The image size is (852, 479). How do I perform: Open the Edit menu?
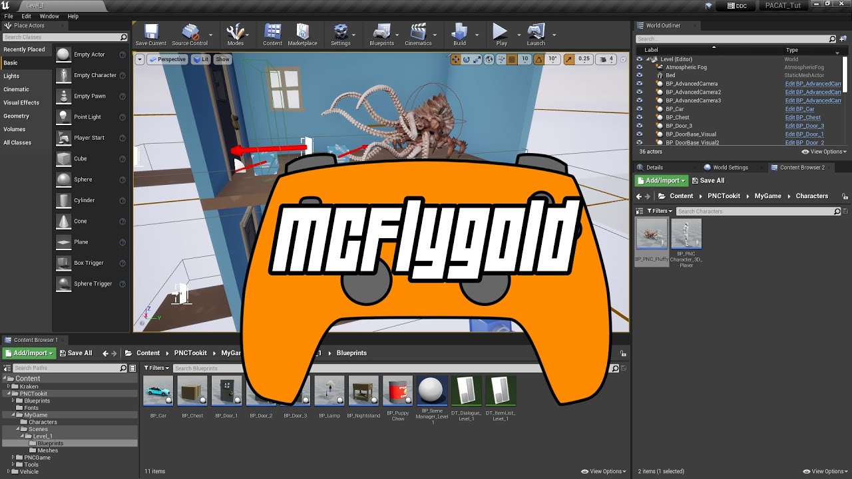(27, 16)
